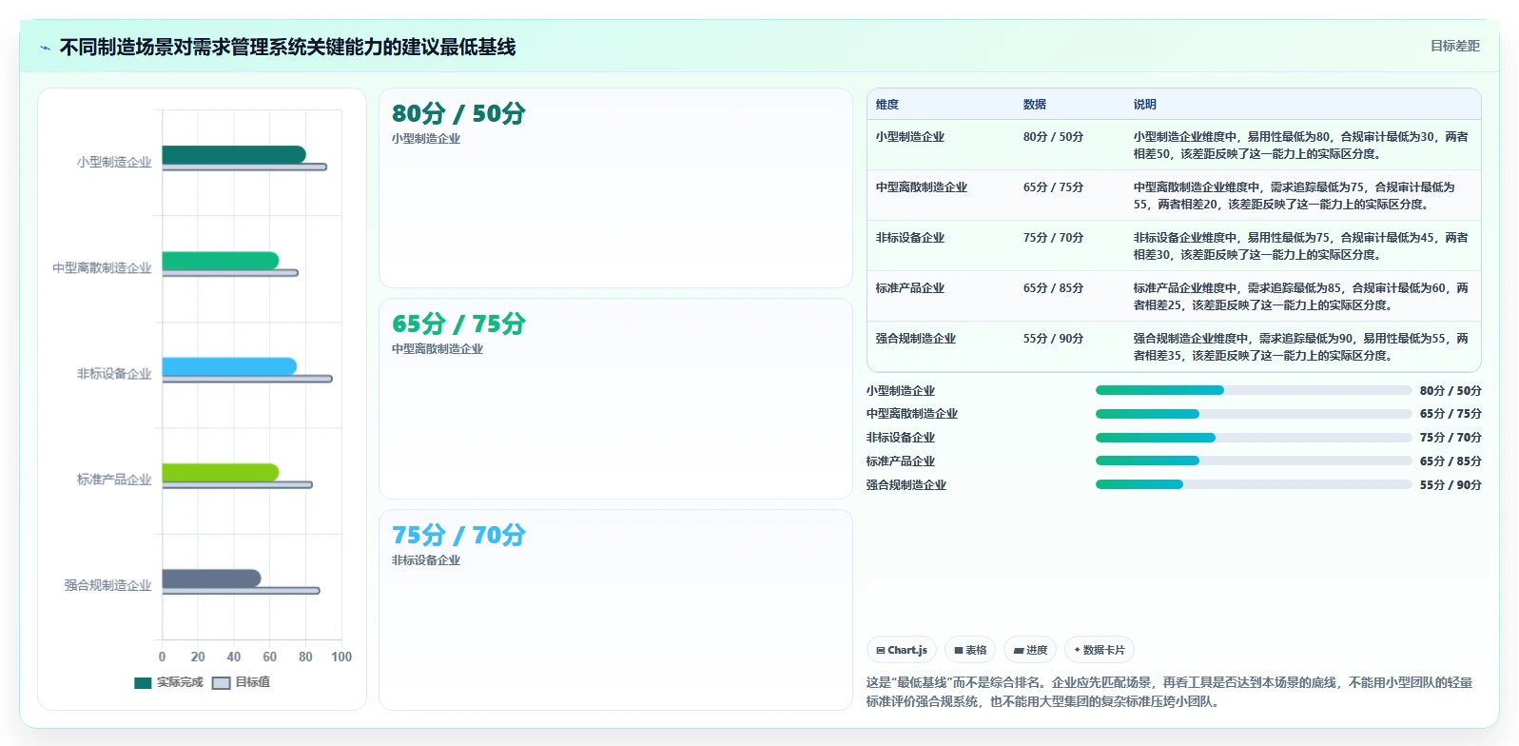Click the green actual bar for 中型离散制造企业
The height and width of the screenshot is (746, 1519).
221,261
